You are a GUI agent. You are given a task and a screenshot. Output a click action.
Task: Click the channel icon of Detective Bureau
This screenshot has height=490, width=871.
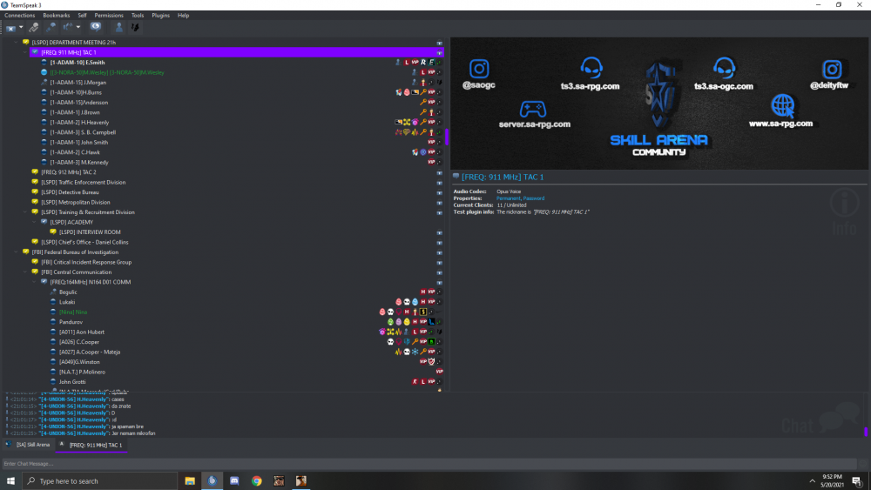coord(35,192)
